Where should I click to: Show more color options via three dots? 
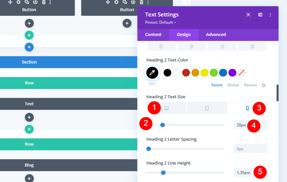[152, 84]
